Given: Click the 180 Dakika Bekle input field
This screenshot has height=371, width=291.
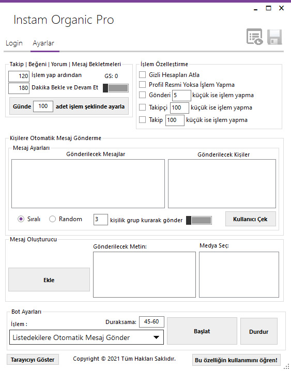Looking at the screenshot, I should coord(19,88).
